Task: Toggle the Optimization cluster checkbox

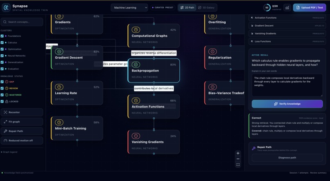Action: 2,49
